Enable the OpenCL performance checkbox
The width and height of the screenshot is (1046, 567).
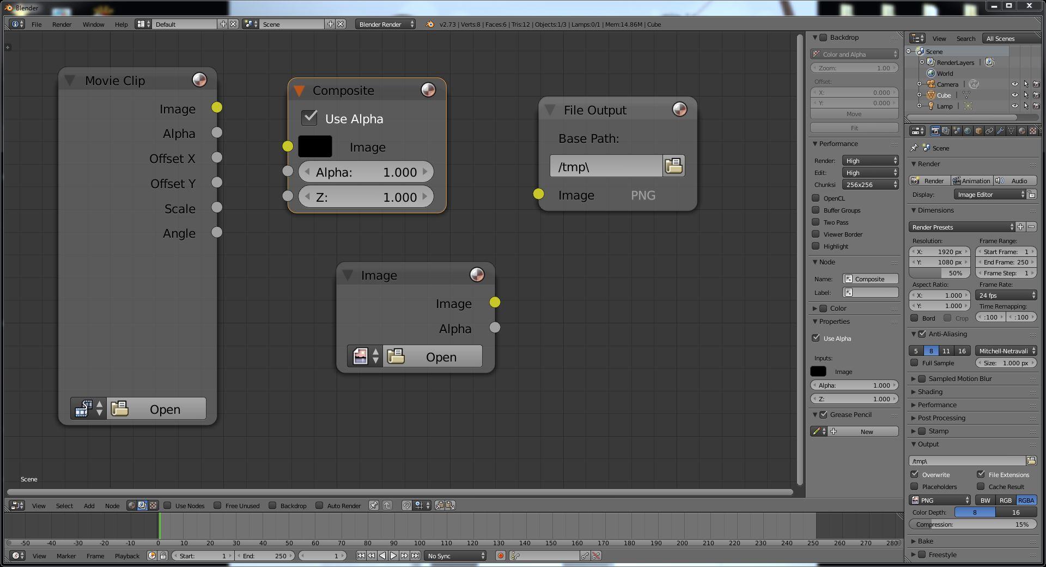pyautogui.click(x=816, y=198)
